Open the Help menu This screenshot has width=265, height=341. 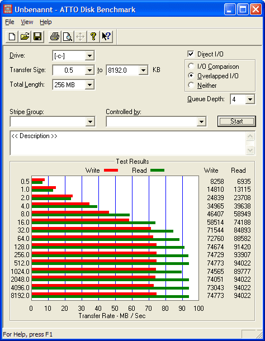tap(46, 22)
